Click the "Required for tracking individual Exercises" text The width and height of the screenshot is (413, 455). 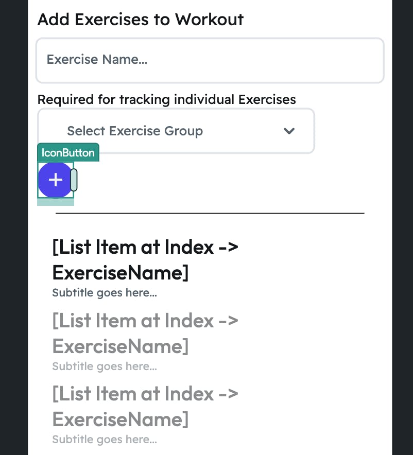point(167,99)
